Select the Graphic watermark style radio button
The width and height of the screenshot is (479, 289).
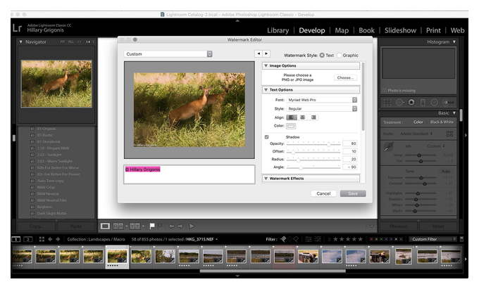click(339, 56)
